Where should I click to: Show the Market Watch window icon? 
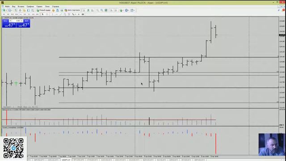16,10
